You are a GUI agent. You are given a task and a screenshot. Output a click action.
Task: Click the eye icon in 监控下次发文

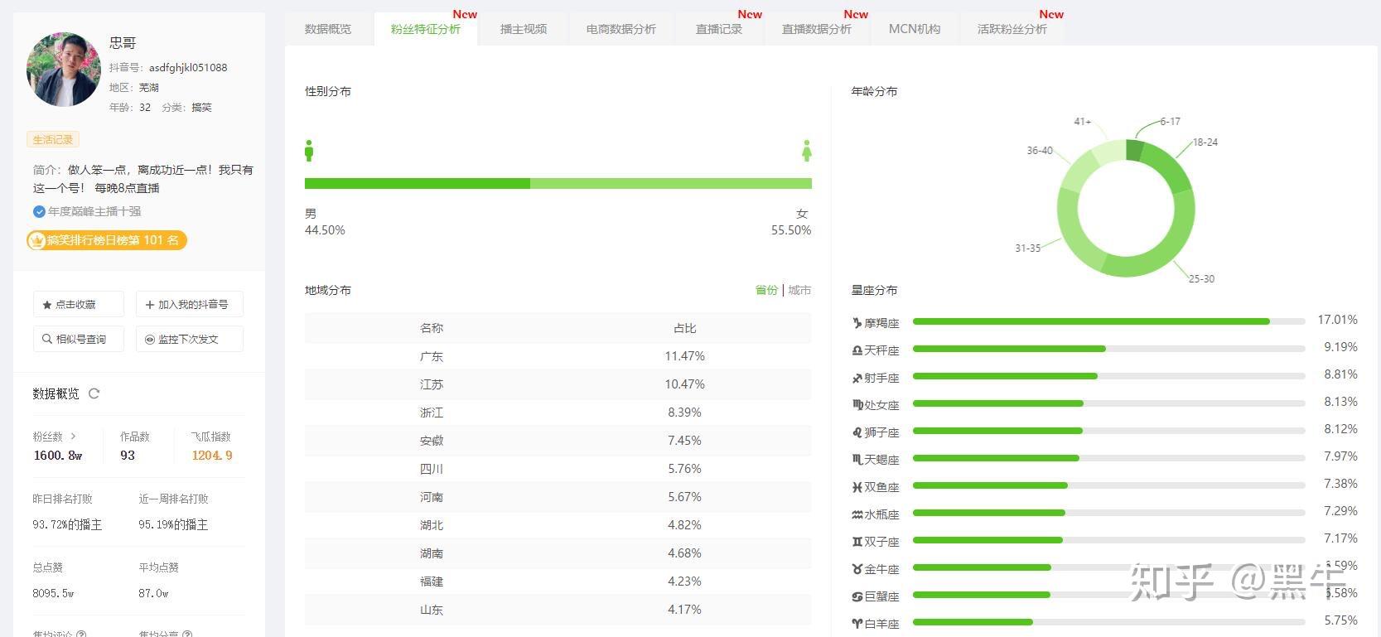(x=150, y=340)
